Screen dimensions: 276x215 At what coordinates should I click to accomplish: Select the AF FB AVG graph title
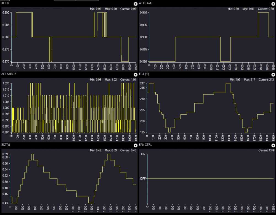tap(145, 3)
